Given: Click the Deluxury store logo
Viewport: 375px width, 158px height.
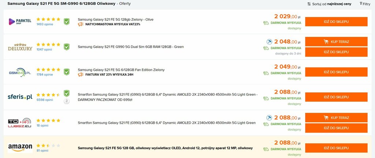Looking at the screenshot, I should 20,47.
